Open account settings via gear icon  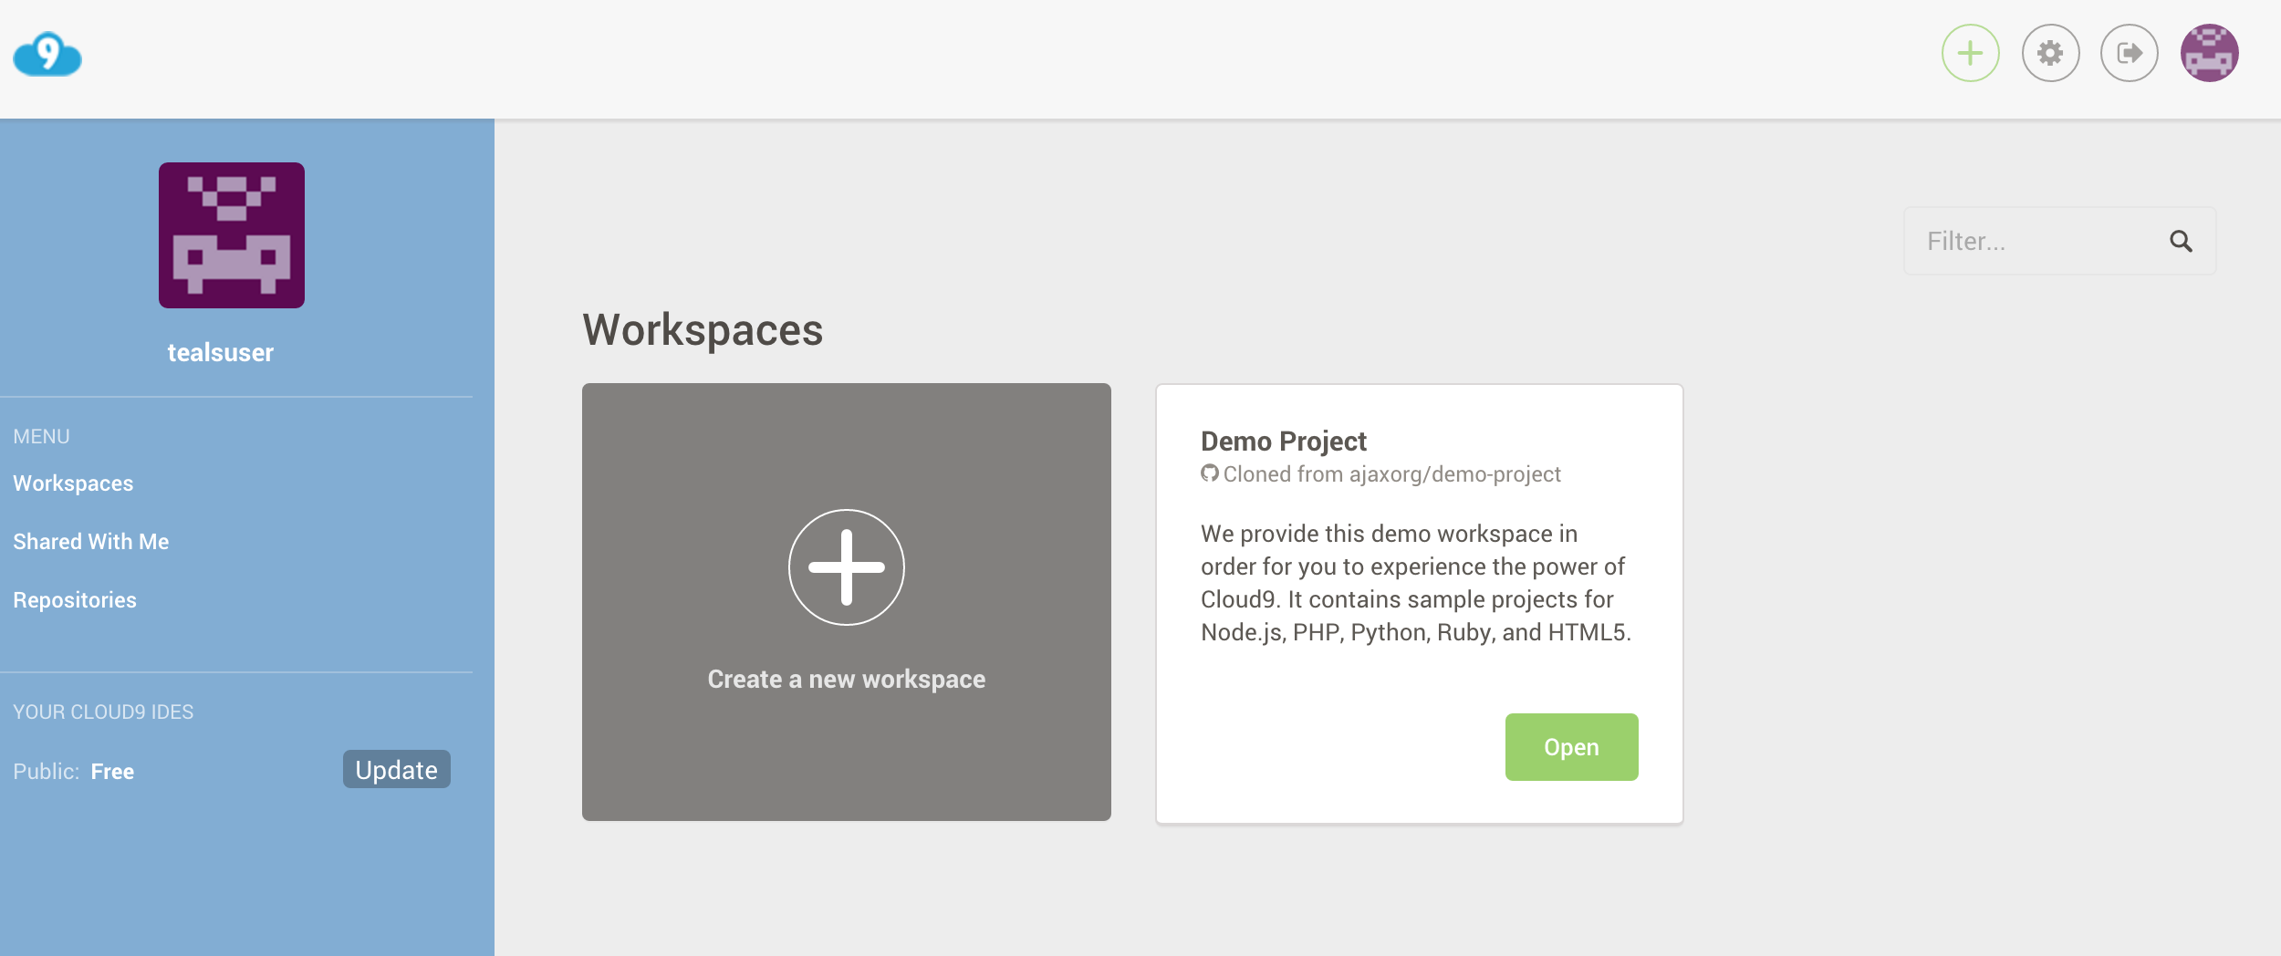click(x=2050, y=54)
